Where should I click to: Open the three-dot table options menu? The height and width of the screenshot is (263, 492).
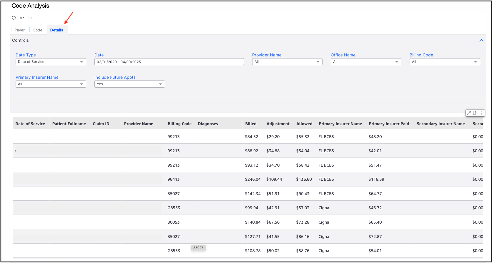(x=481, y=113)
